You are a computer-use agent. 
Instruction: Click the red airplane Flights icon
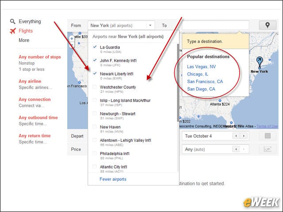click(13, 31)
